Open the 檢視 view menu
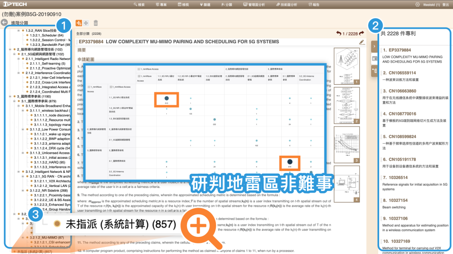Image resolution: width=453 pixels, height=254 pixels. pyautogui.click(x=183, y=4)
